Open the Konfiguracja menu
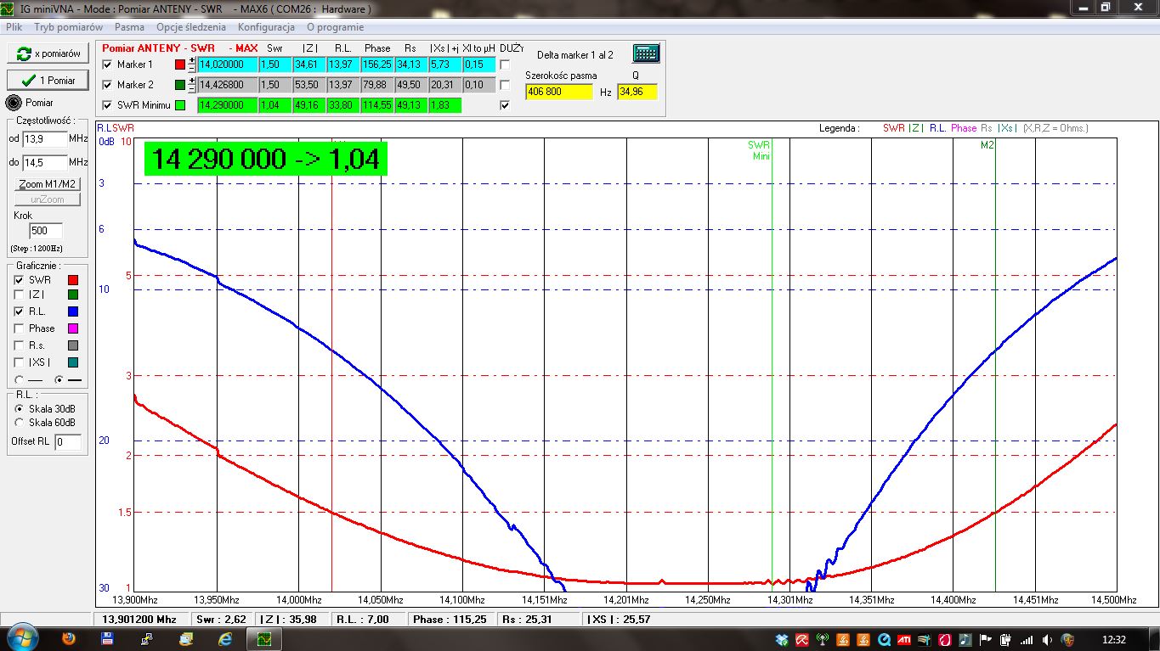Image resolution: width=1160 pixels, height=651 pixels. pos(266,27)
